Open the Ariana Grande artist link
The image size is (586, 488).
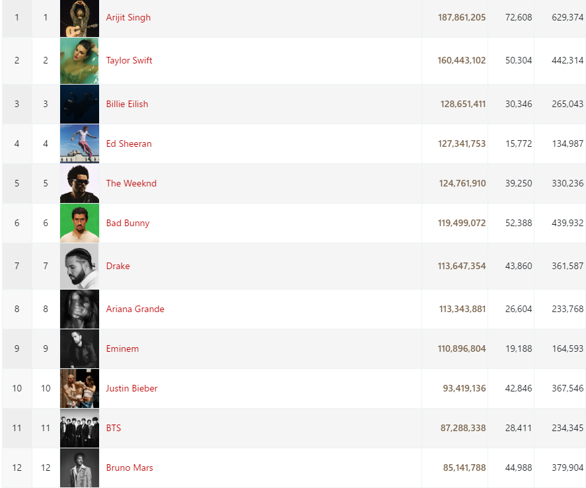tap(135, 309)
